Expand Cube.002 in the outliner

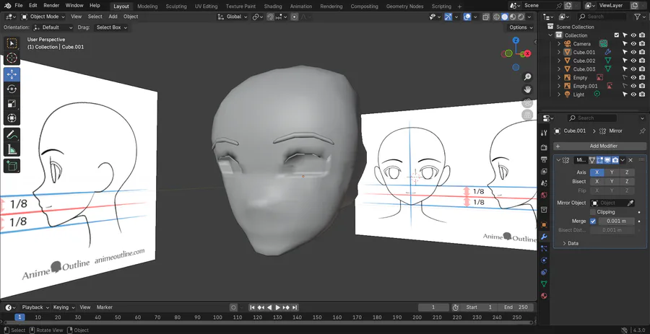[559, 61]
